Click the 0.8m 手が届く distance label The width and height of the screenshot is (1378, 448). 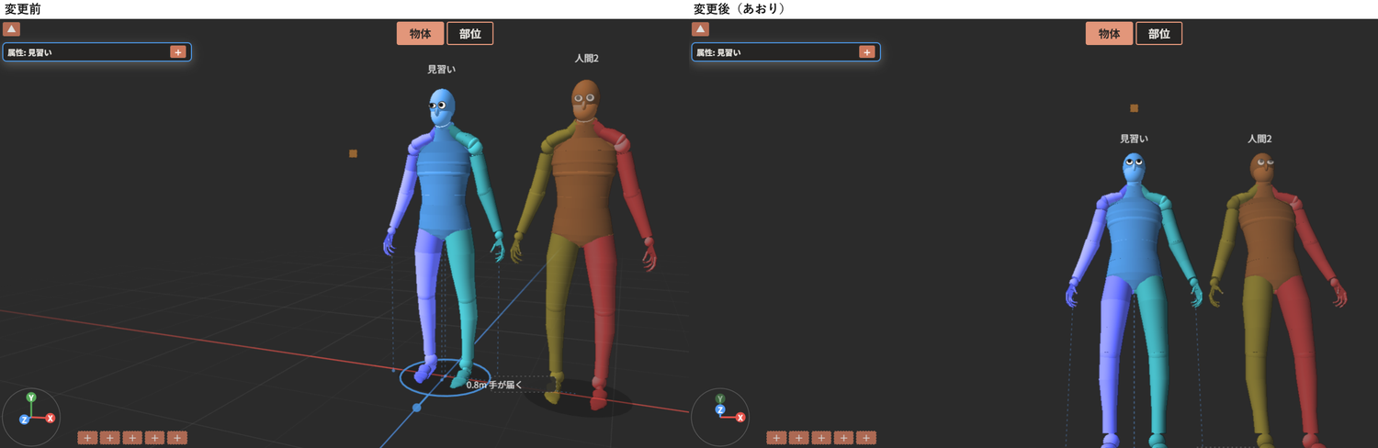tap(493, 385)
